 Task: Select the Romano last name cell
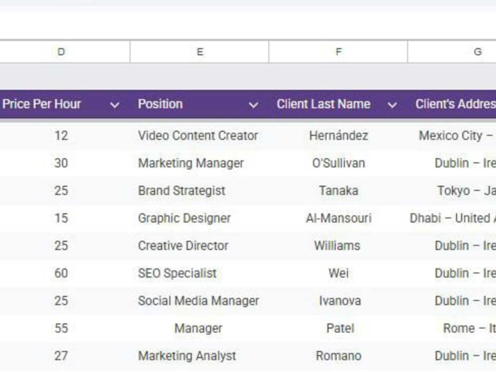click(x=338, y=356)
